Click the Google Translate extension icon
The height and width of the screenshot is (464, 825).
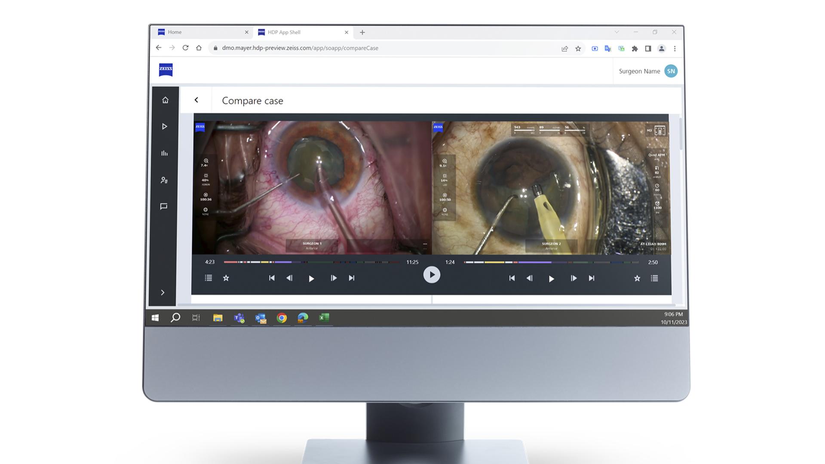pyautogui.click(x=607, y=49)
